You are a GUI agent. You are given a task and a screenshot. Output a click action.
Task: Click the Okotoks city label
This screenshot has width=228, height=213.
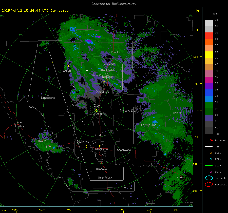pyautogui.click(x=101, y=169)
